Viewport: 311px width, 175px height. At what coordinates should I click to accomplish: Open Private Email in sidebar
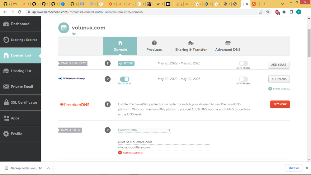(21, 87)
